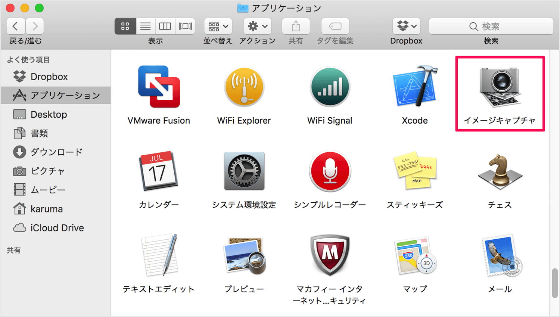
Task: Open ムービー in the sidebar
Action: 56,190
